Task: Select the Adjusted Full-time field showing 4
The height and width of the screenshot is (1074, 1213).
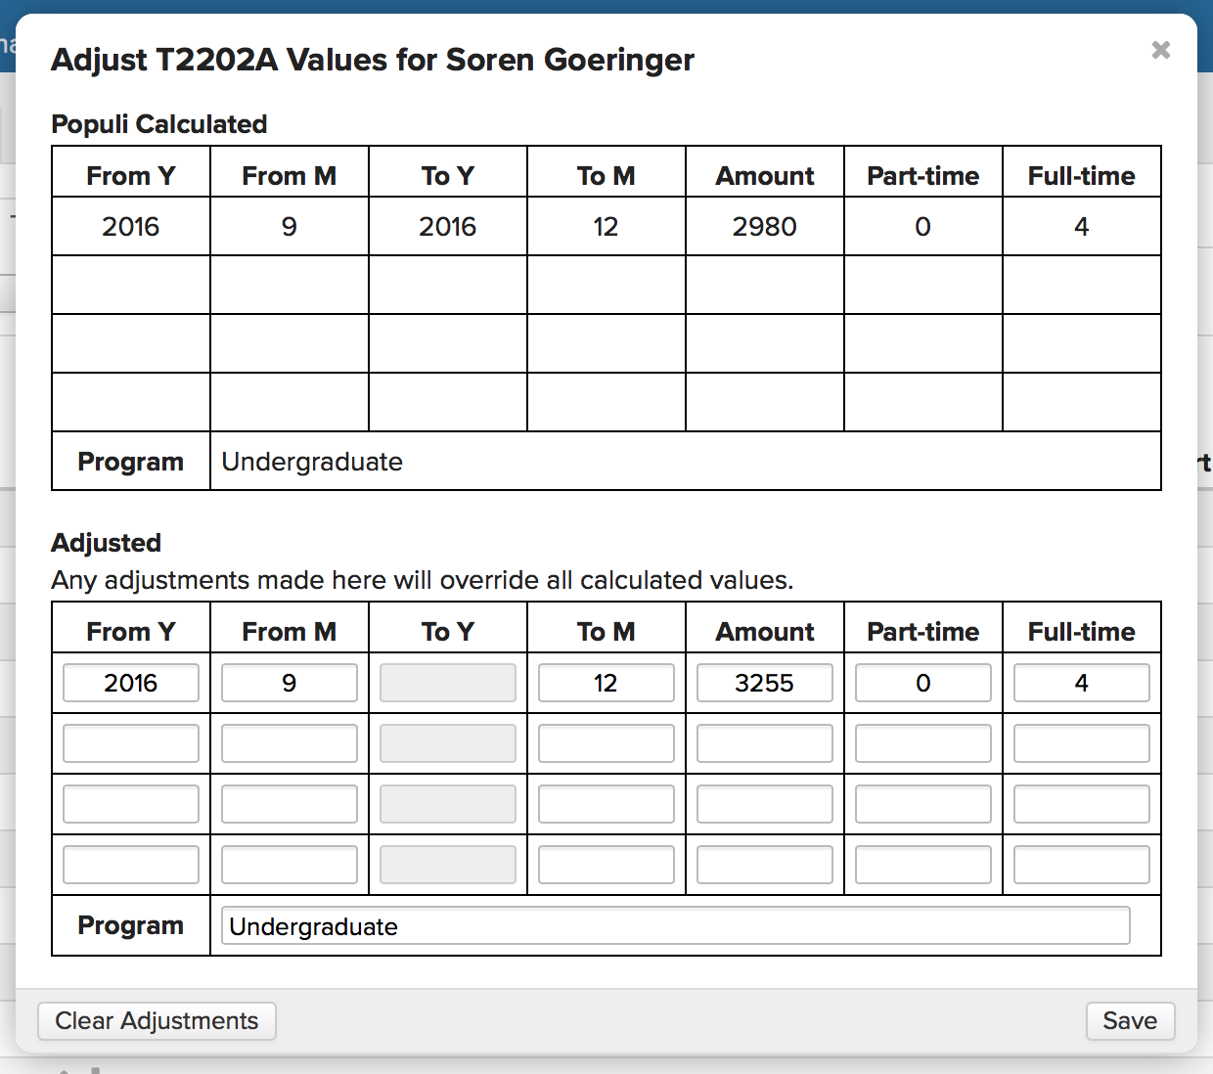Action: [1082, 683]
